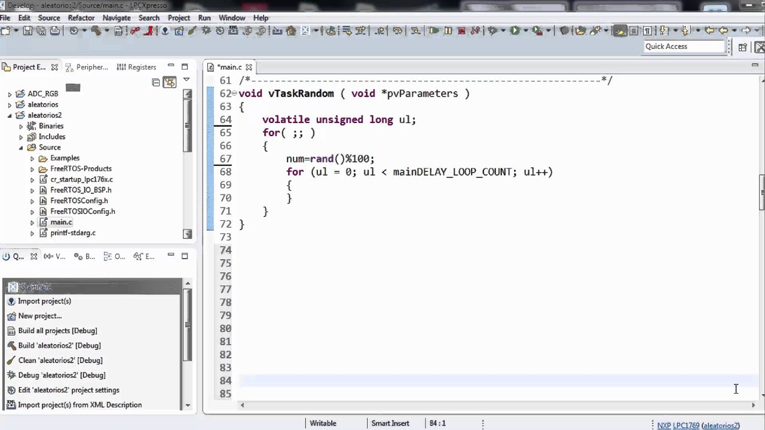Screen dimensions: 765x430
Task: Toggle Block Selection mode icon
Action: [634, 30]
